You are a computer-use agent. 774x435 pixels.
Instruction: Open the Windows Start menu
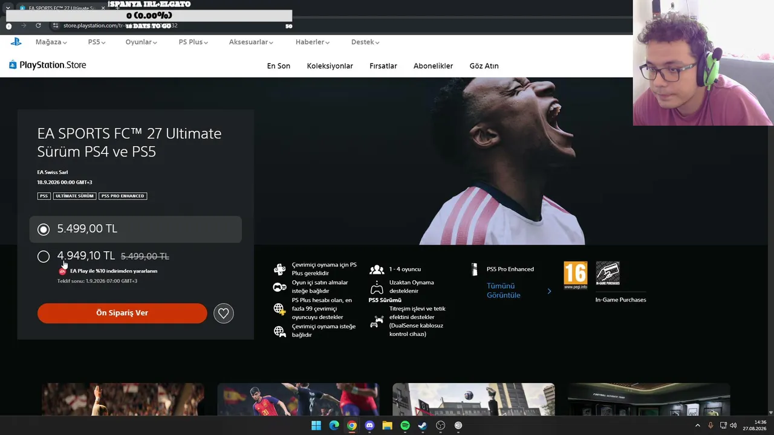[316, 425]
